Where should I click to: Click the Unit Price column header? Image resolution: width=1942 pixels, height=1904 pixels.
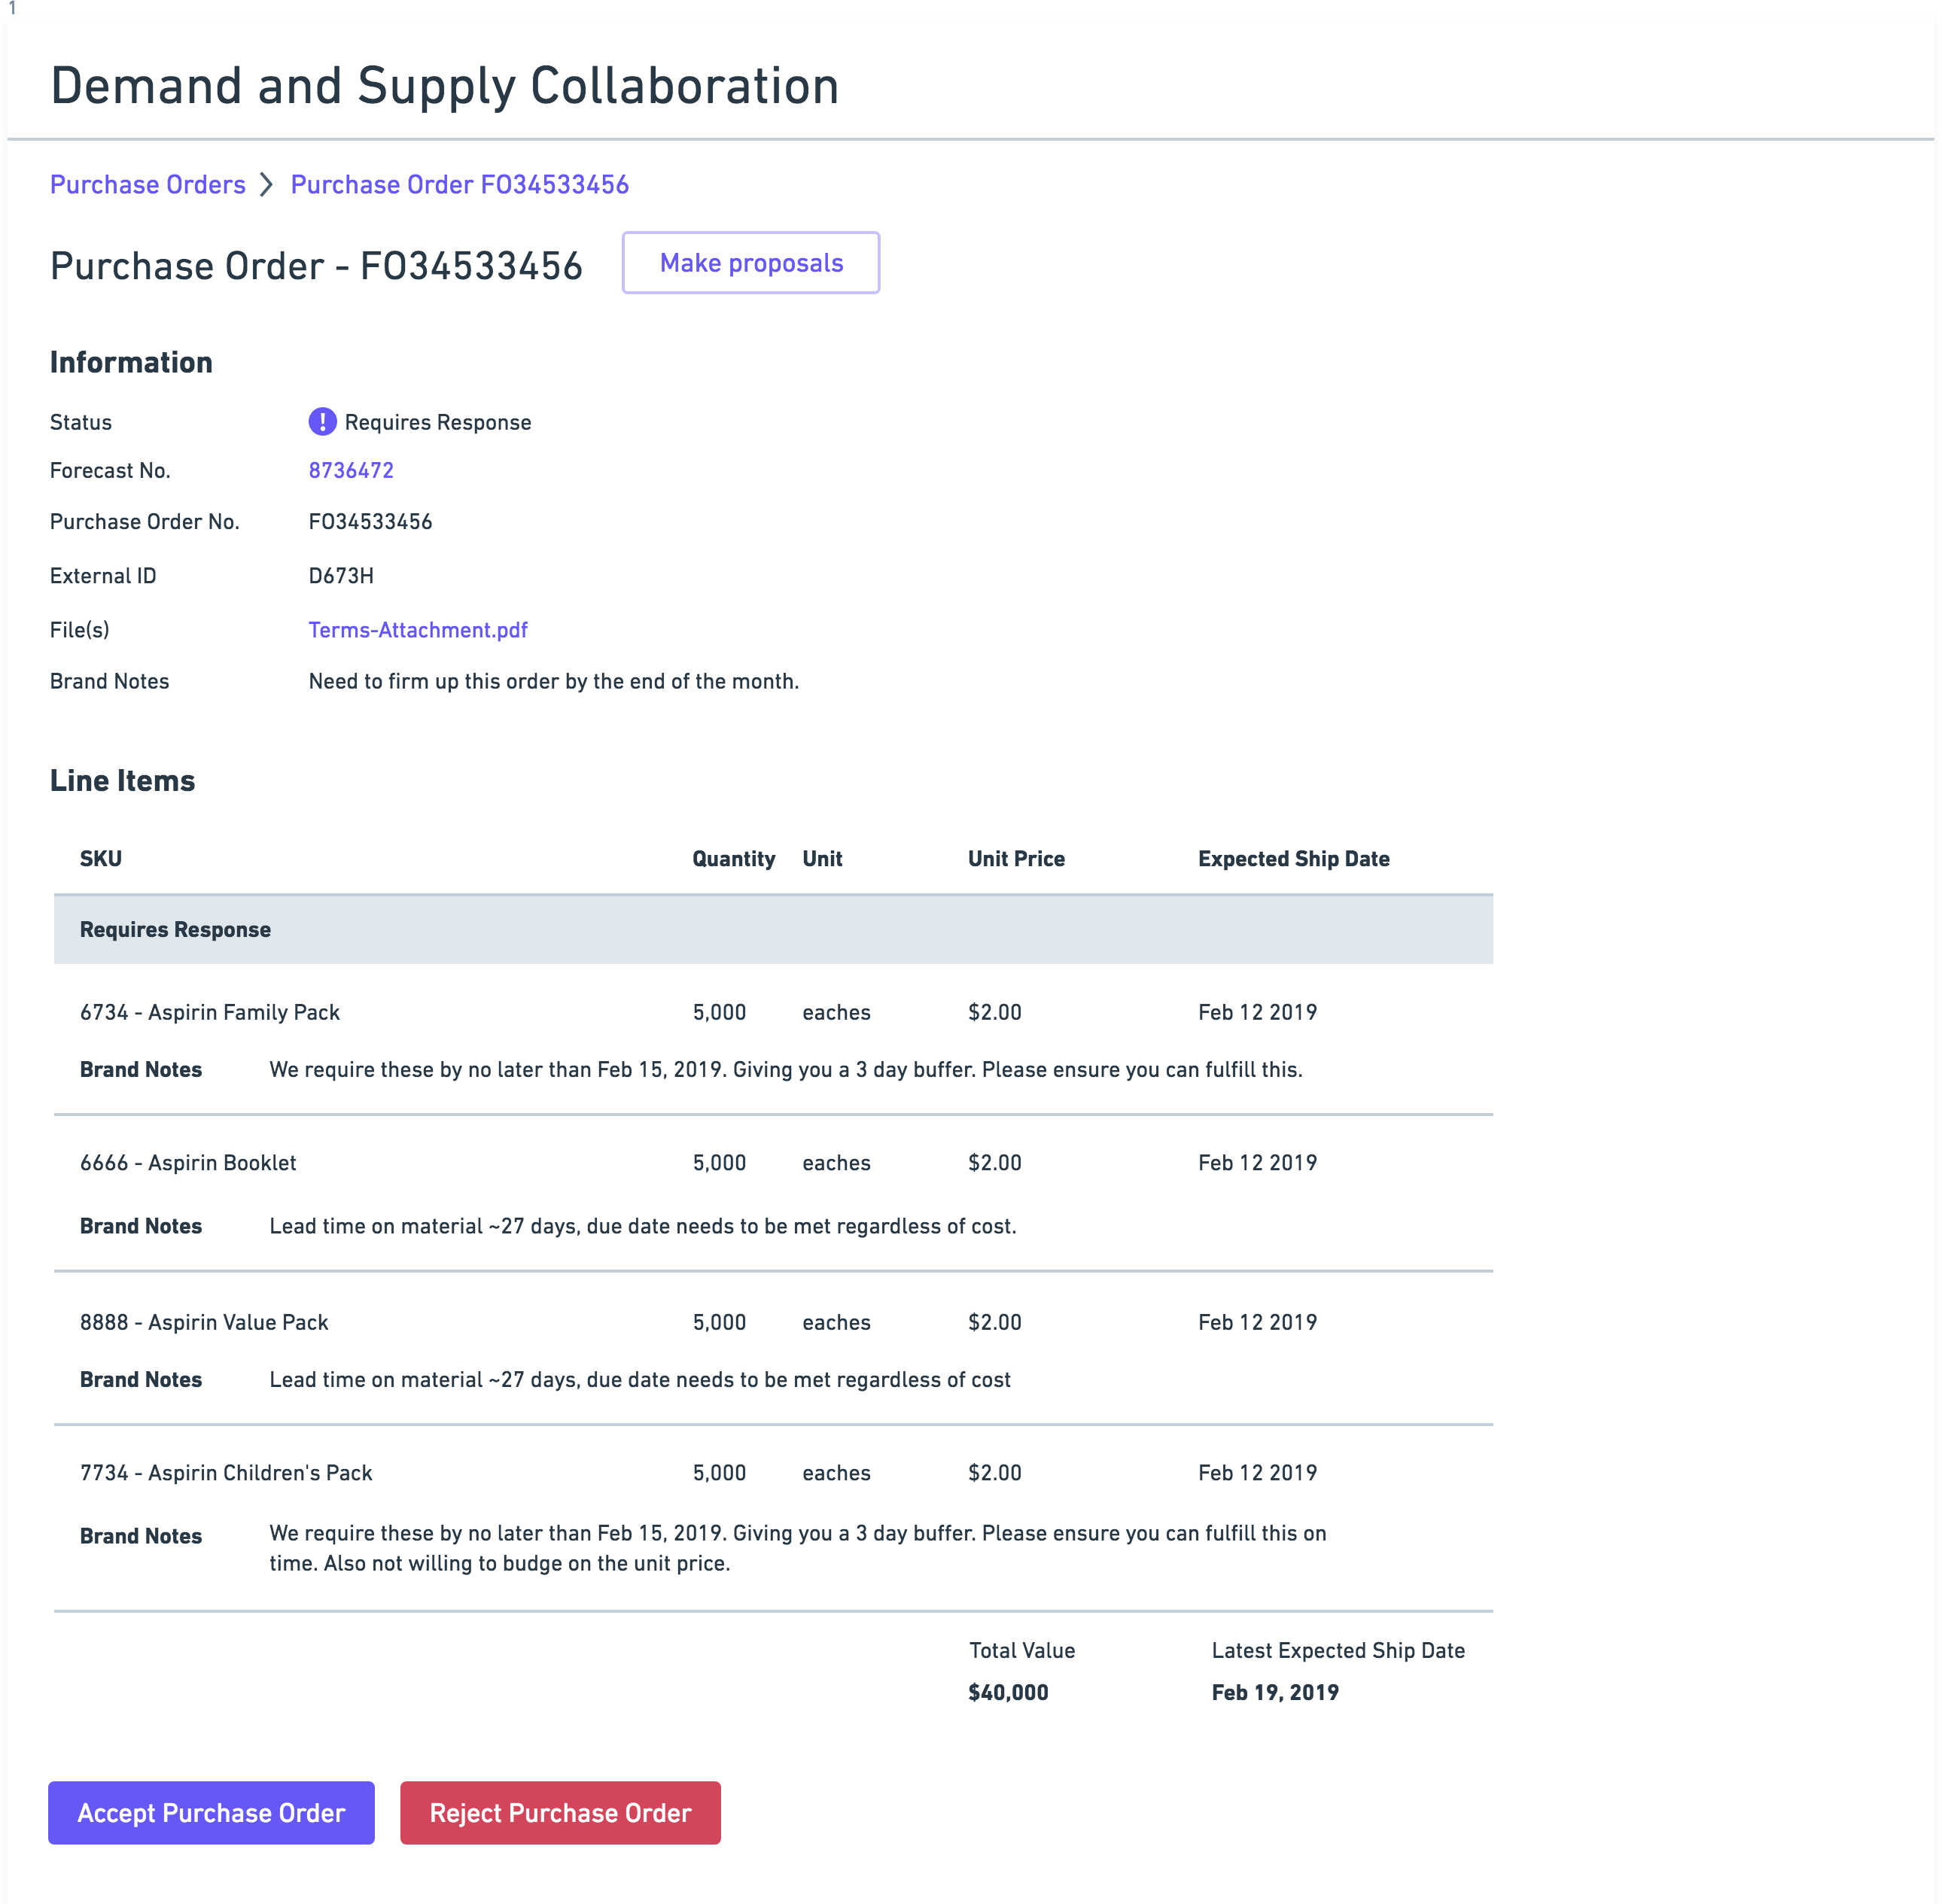1016,858
